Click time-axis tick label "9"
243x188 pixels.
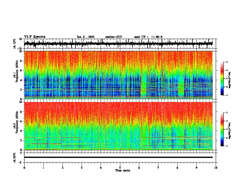[x=196, y=168]
